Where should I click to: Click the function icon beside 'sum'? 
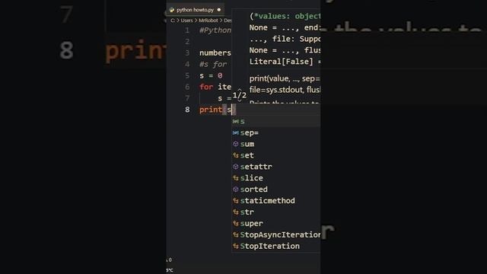click(236, 144)
